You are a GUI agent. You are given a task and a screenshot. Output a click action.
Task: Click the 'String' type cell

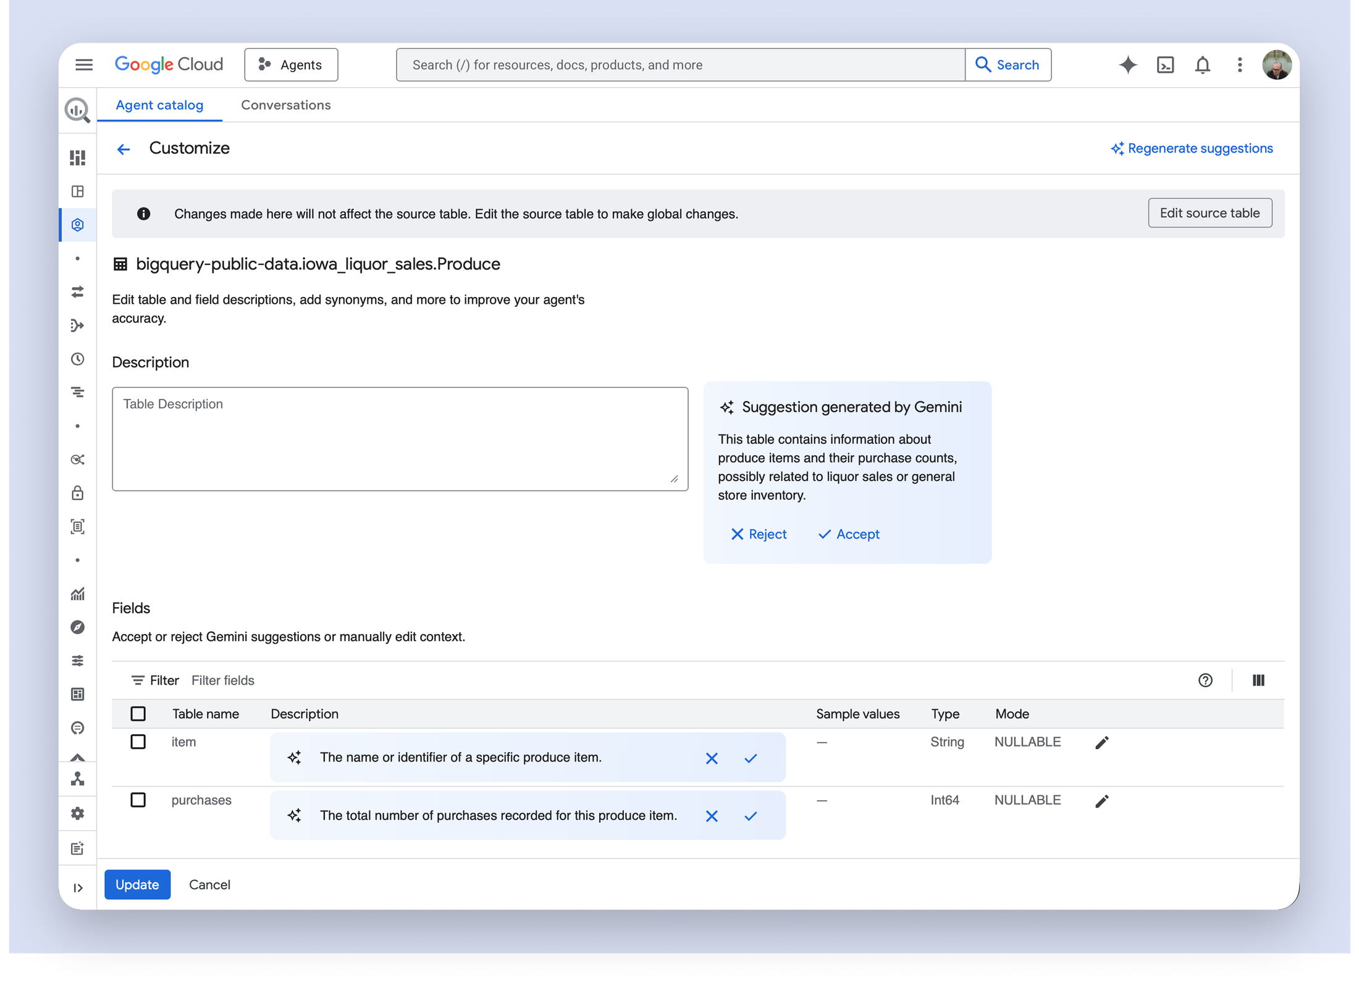pyautogui.click(x=947, y=742)
